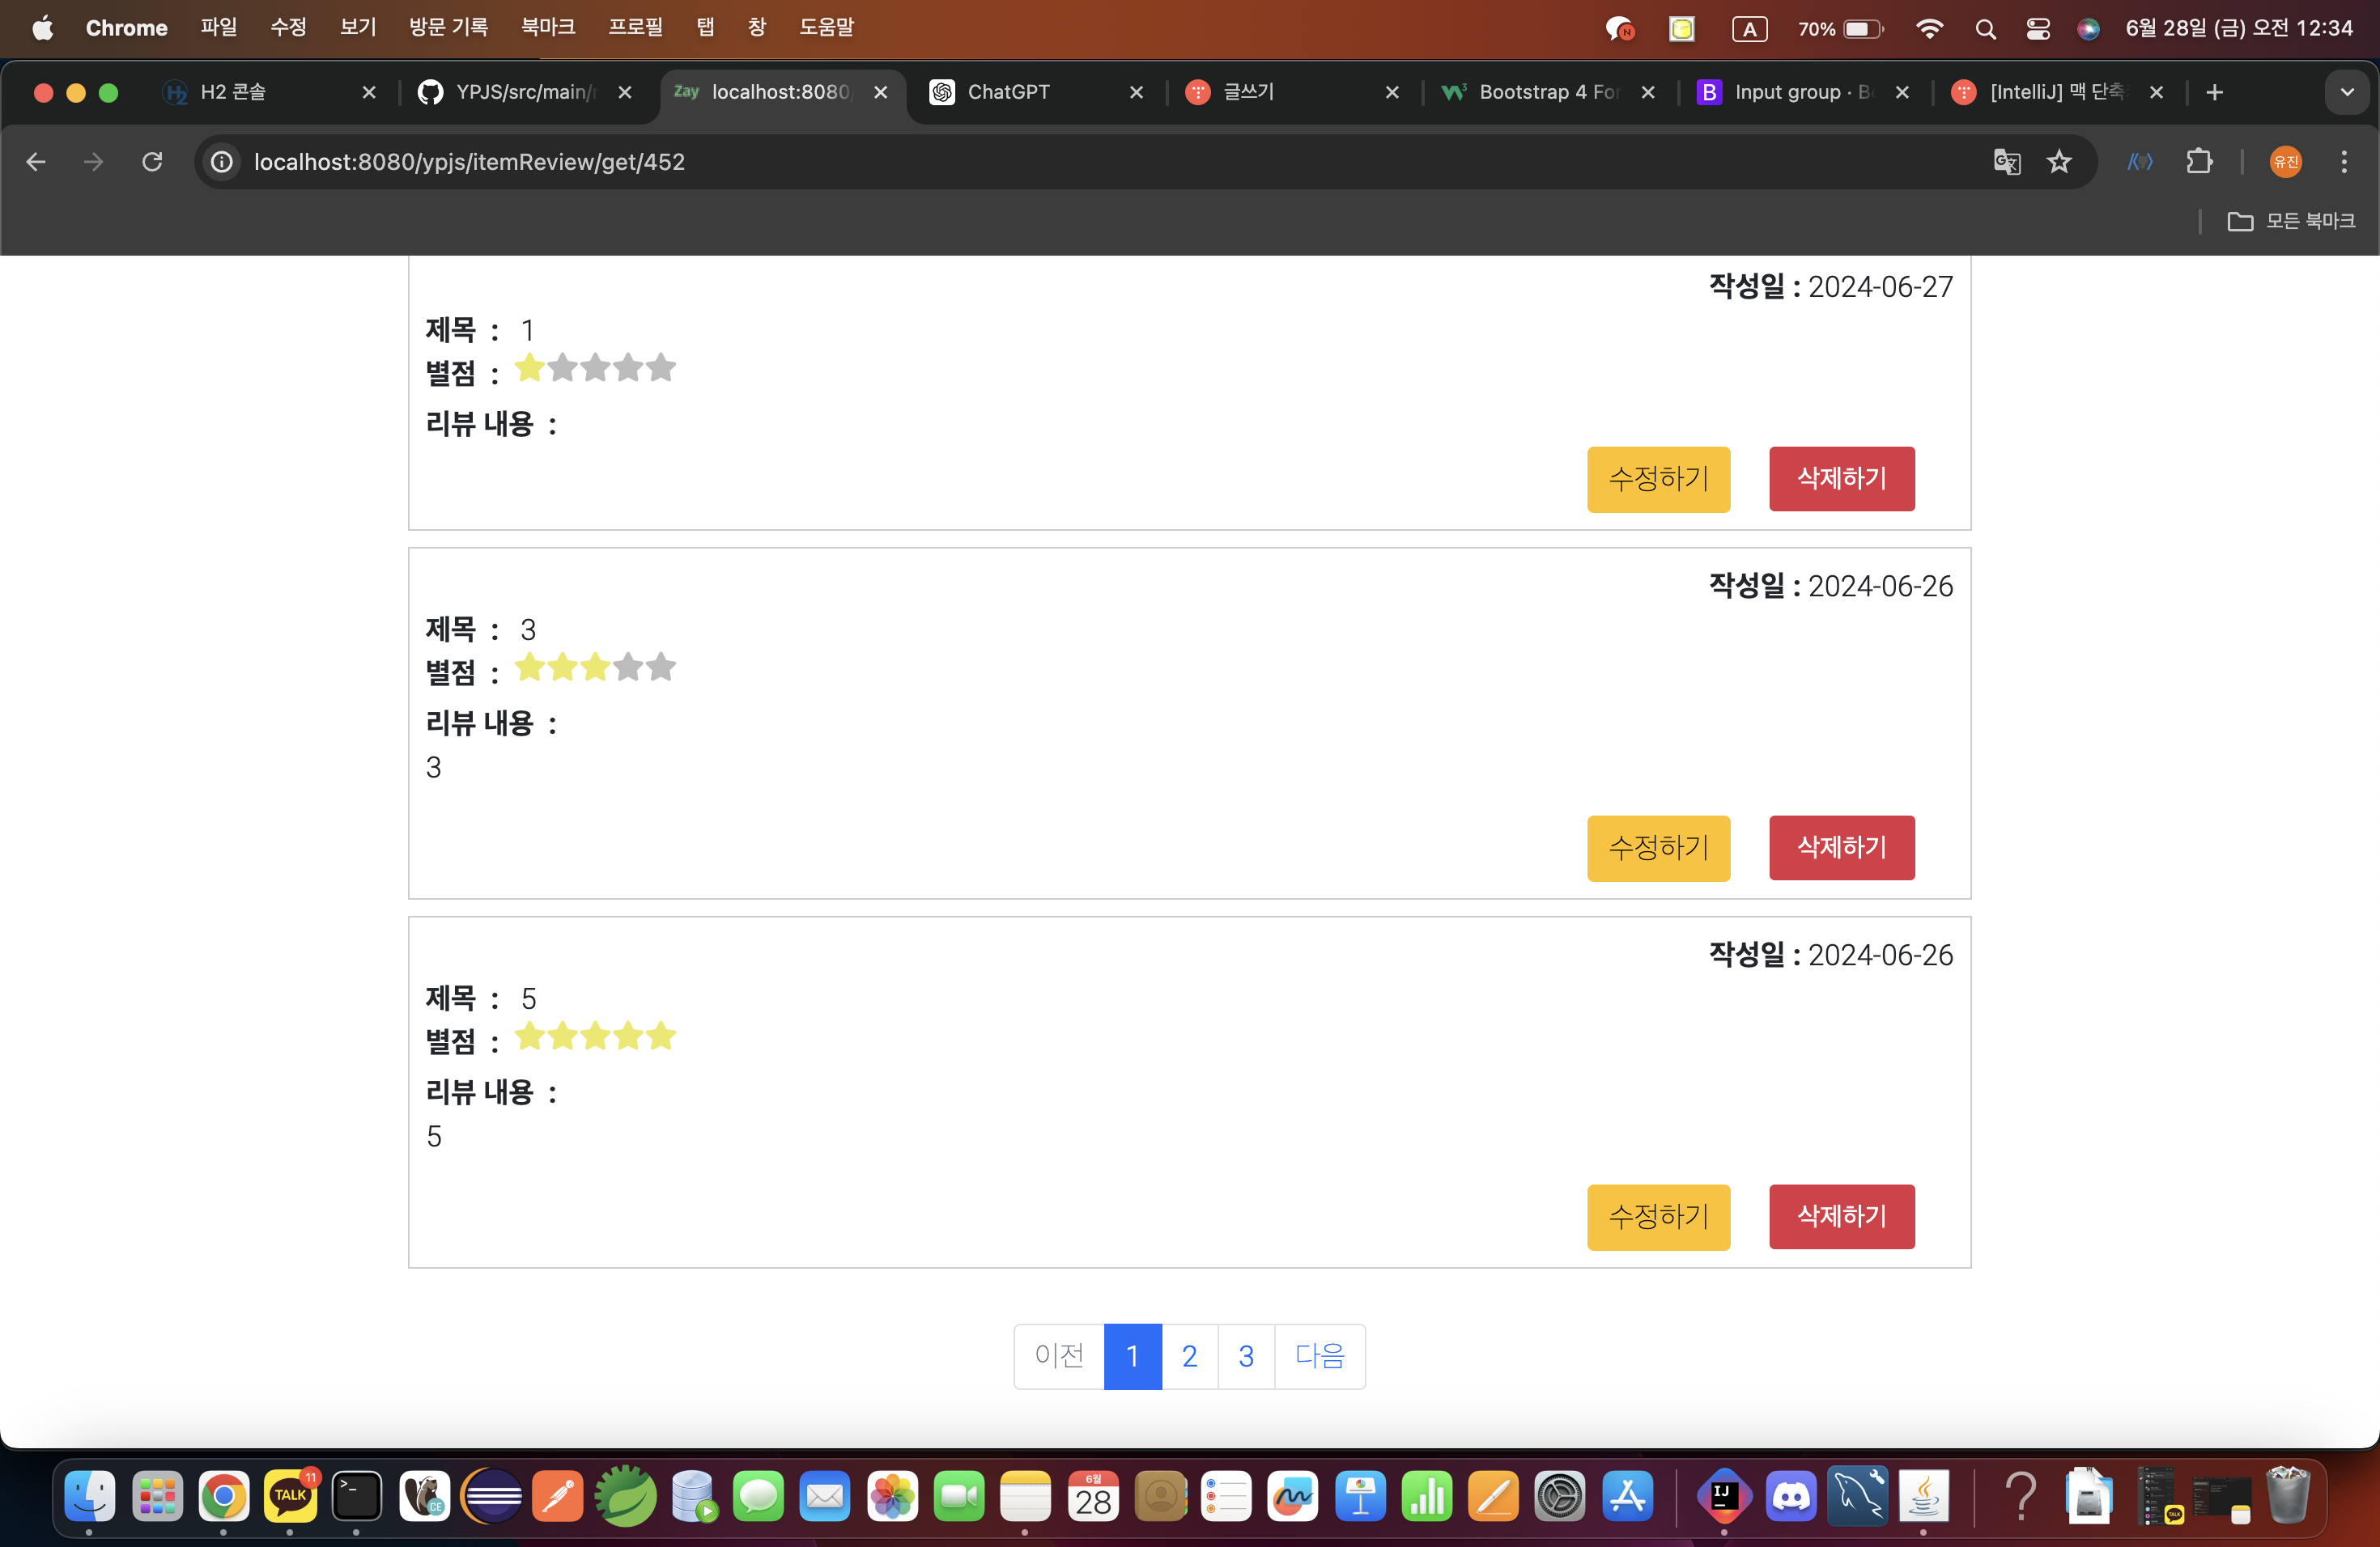Open IntelliJ IDEA from the dock
The image size is (2380, 1547).
pos(1723,1496)
